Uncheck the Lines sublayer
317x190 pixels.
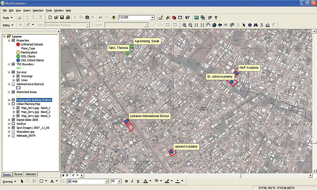pos(18,80)
